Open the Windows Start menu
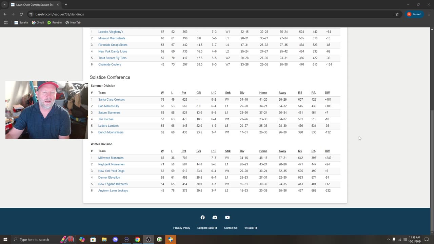 coord(5,240)
